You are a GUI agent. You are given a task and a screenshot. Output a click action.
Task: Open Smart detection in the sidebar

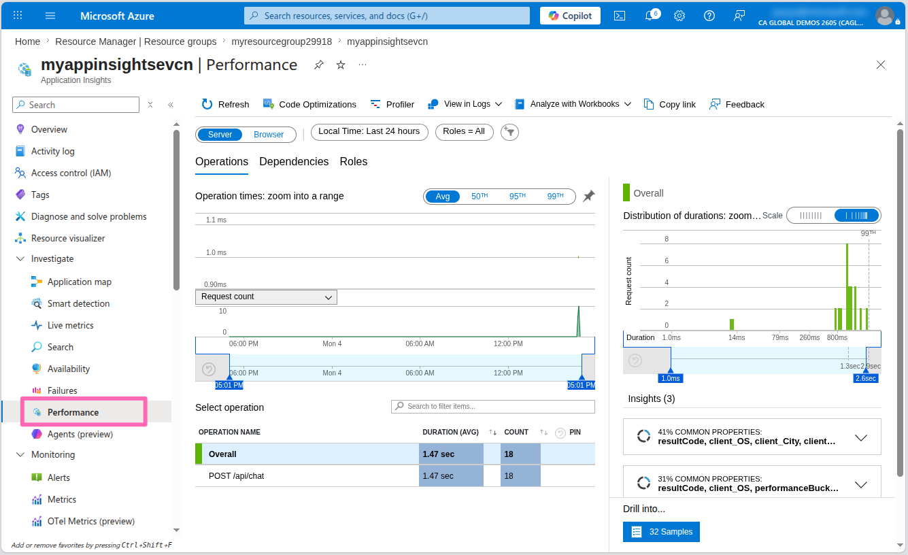pos(78,303)
